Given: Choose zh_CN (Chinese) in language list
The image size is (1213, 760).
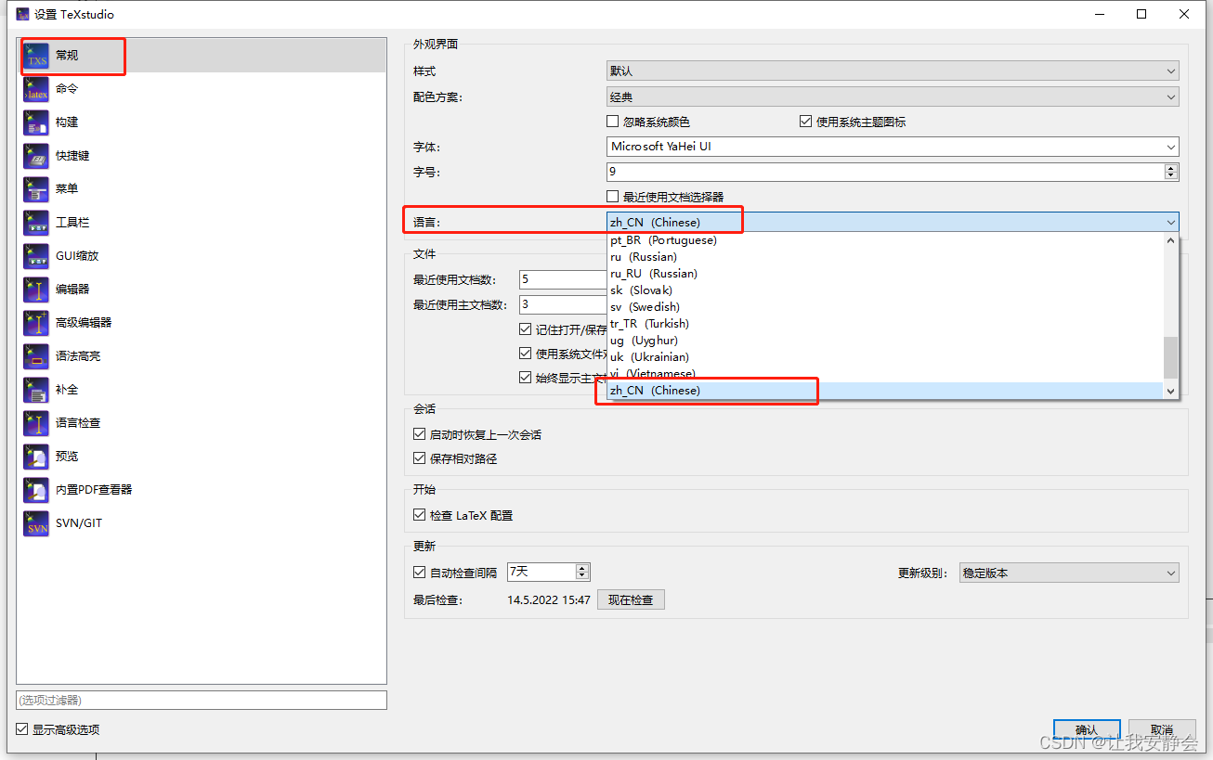Looking at the screenshot, I should coord(884,391).
